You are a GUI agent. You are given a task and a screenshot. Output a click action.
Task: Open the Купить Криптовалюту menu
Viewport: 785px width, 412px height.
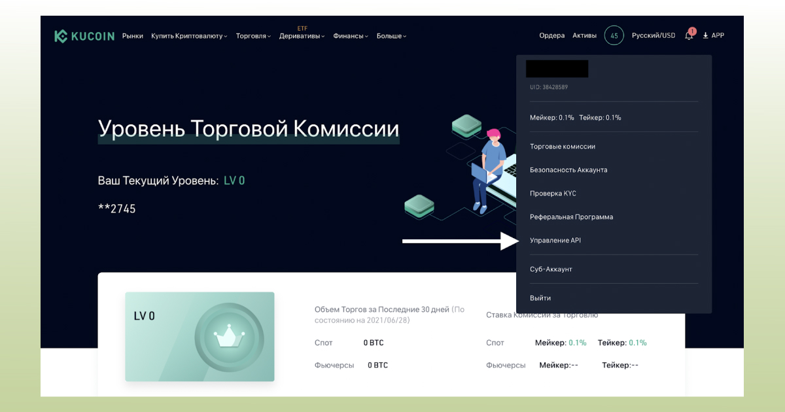[188, 36]
